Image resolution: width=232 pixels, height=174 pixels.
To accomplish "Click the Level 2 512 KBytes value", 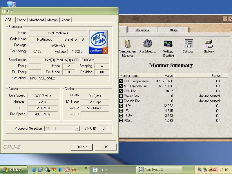I will pos(95,108).
